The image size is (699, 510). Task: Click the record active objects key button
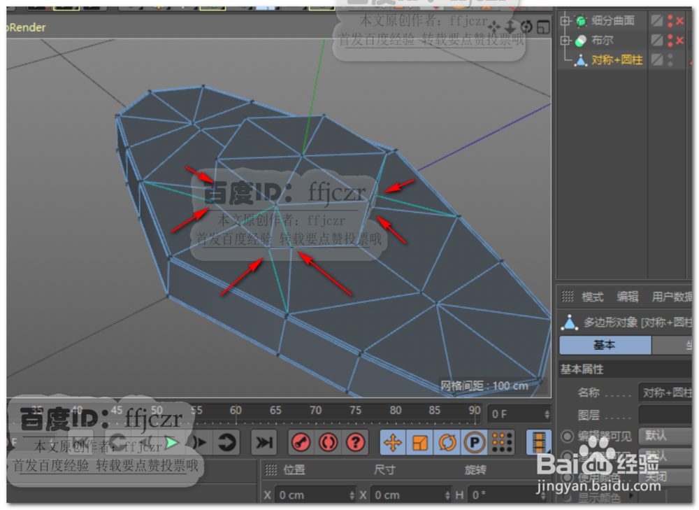(301, 443)
